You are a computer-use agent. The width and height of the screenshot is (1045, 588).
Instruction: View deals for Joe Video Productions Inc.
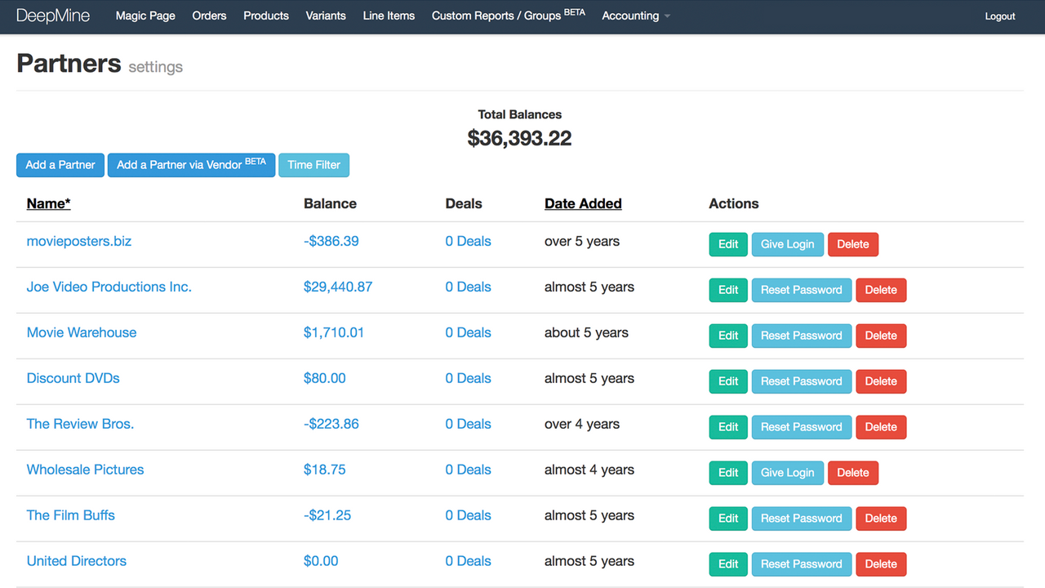click(x=468, y=287)
